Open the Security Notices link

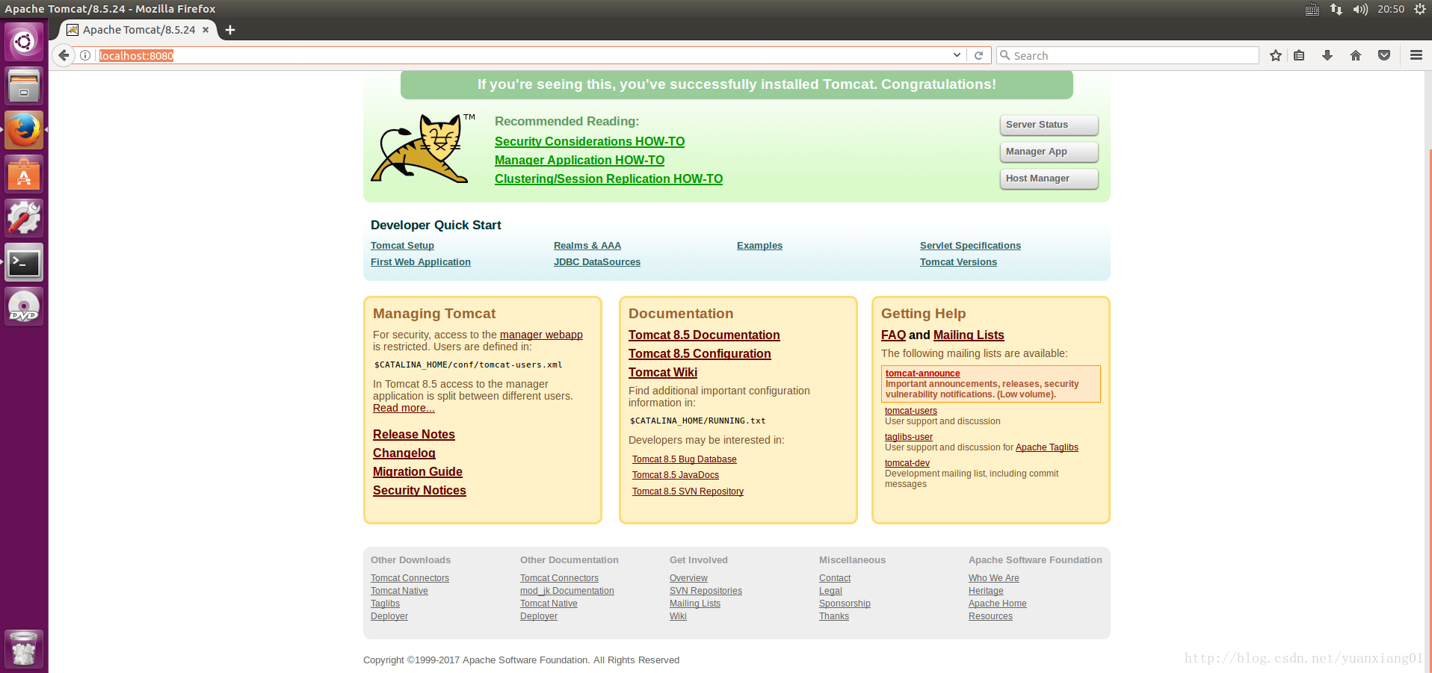(419, 491)
